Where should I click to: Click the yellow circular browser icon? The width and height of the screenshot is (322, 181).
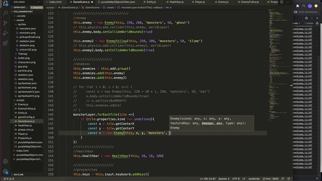316,6
